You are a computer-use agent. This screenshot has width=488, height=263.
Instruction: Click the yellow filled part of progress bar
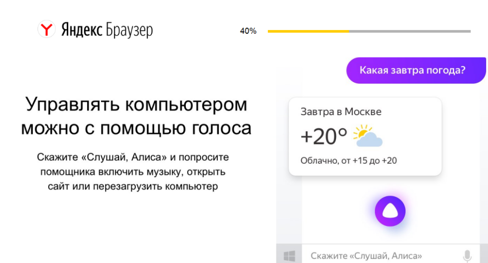click(308, 31)
